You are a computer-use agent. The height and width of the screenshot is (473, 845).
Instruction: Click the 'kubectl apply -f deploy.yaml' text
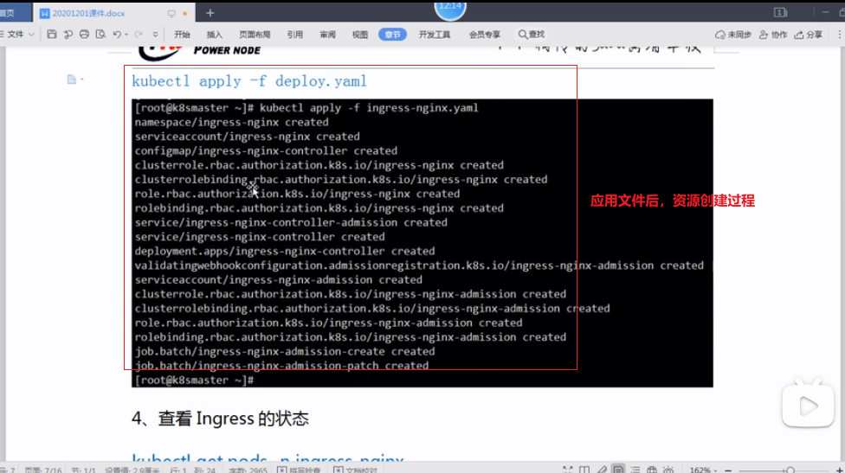[x=249, y=81]
